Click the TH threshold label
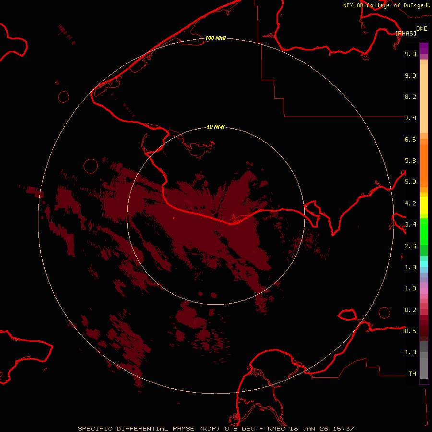 [412, 374]
